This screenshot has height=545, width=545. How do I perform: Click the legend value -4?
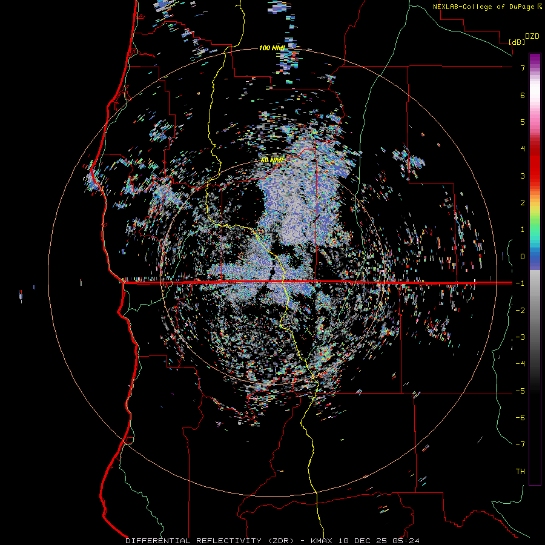(x=520, y=364)
